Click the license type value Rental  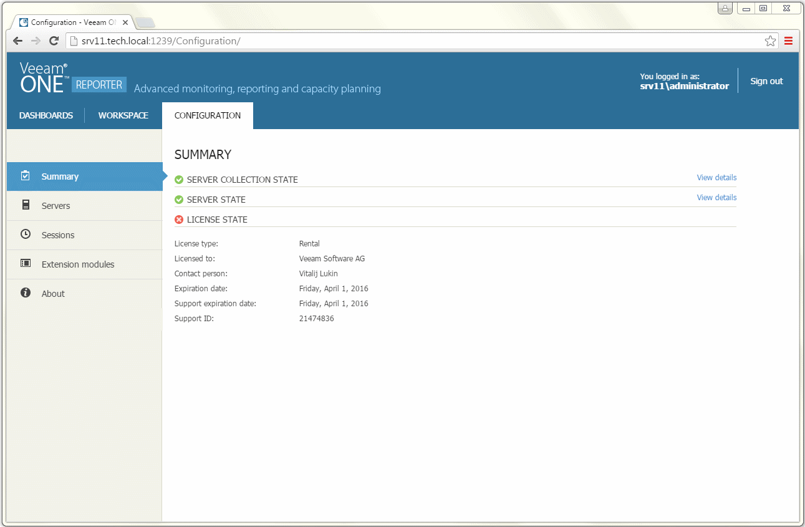[x=309, y=244]
